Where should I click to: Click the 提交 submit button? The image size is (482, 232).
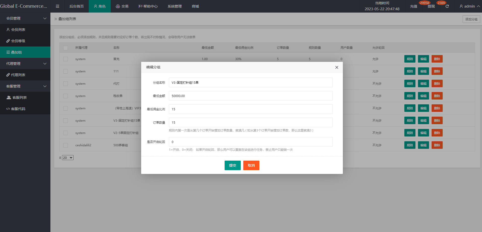pyautogui.click(x=232, y=165)
